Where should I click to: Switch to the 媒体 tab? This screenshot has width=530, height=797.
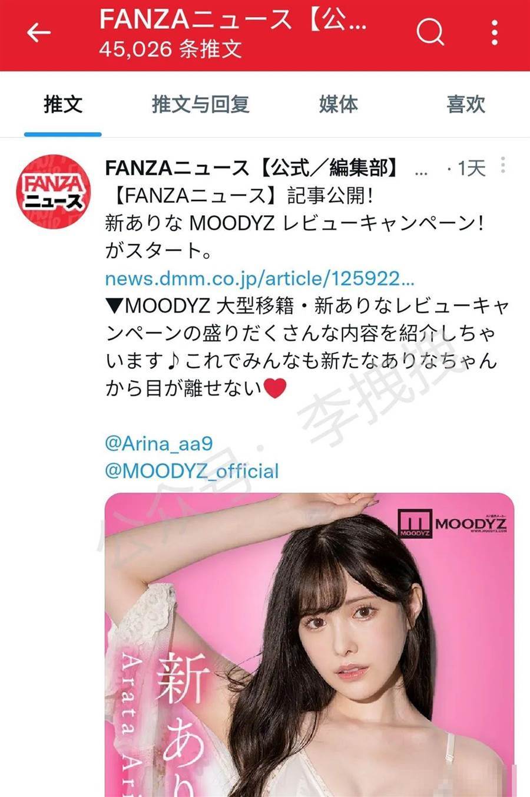click(x=339, y=104)
